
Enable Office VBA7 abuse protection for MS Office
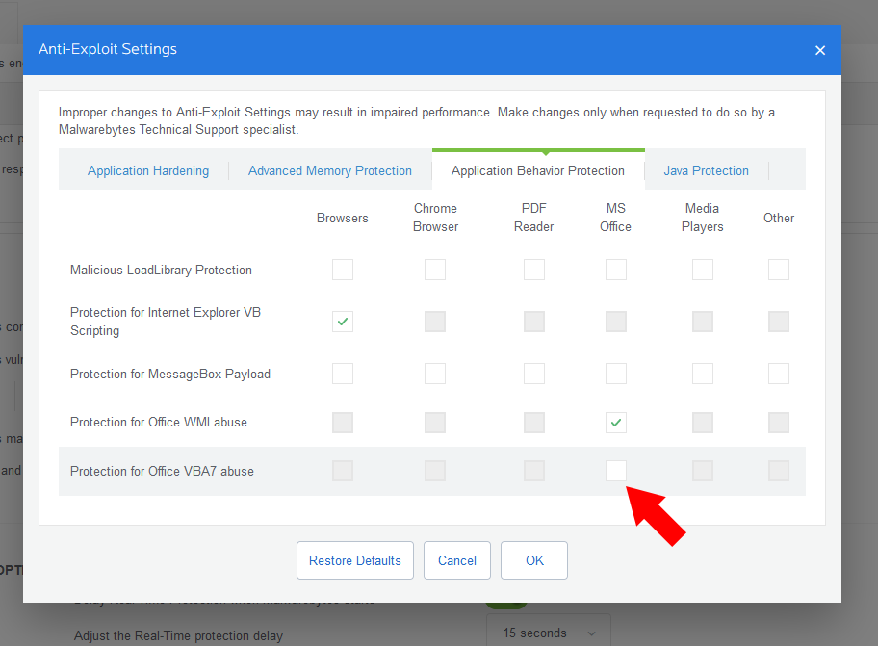(616, 471)
